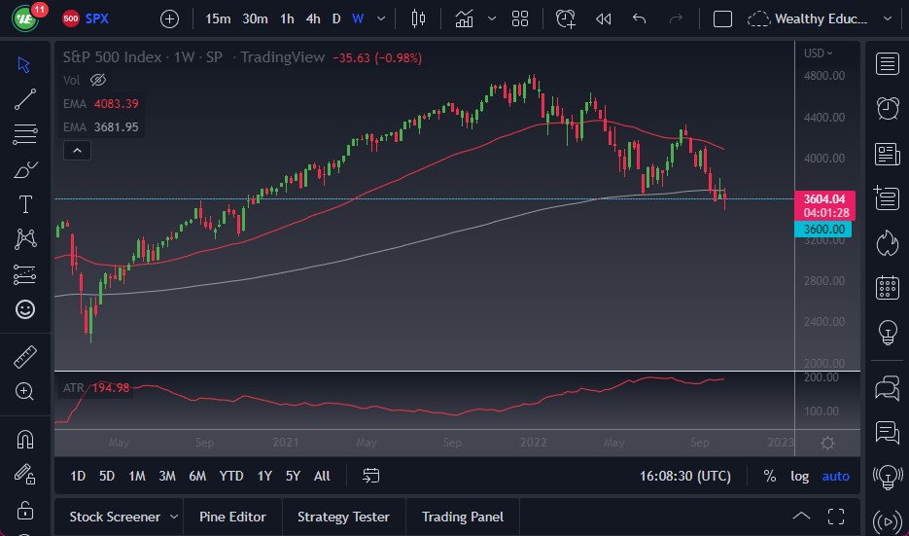The height and width of the screenshot is (536, 909).
Task: Click the 3600.00 price level label
Action: [822, 230]
